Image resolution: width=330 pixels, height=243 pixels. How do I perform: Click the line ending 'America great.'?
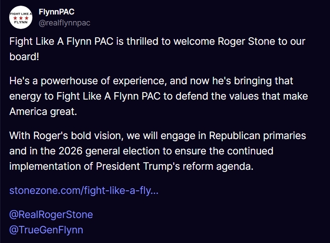point(43,111)
